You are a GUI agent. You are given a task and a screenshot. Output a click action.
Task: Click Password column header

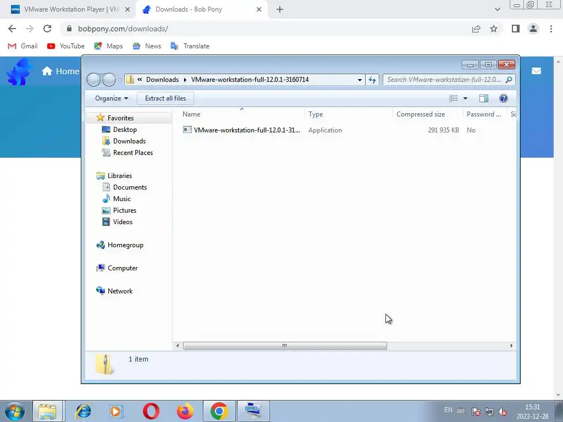coord(485,114)
